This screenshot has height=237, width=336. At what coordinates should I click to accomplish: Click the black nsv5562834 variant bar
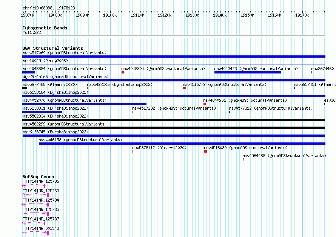pyautogui.click(x=174, y=120)
